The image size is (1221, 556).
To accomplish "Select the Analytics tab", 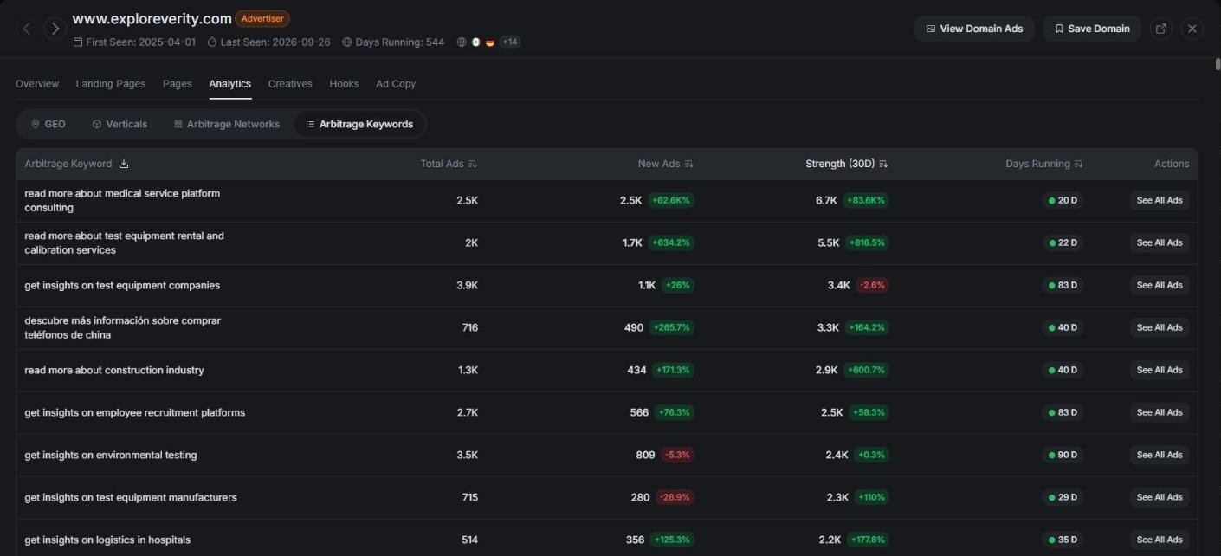I will tap(230, 84).
